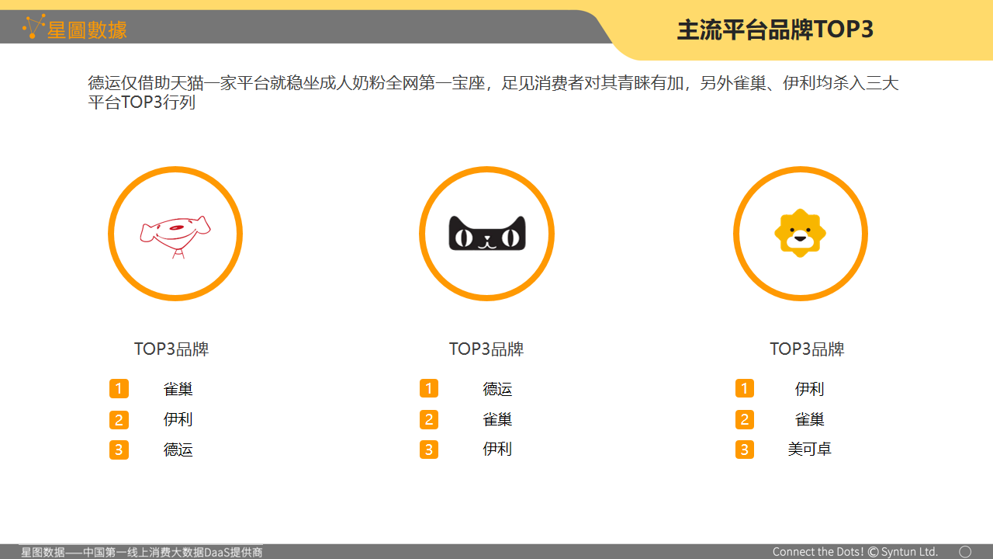
Task: Click the number 2 badge beside 伊利
Action: (119, 420)
